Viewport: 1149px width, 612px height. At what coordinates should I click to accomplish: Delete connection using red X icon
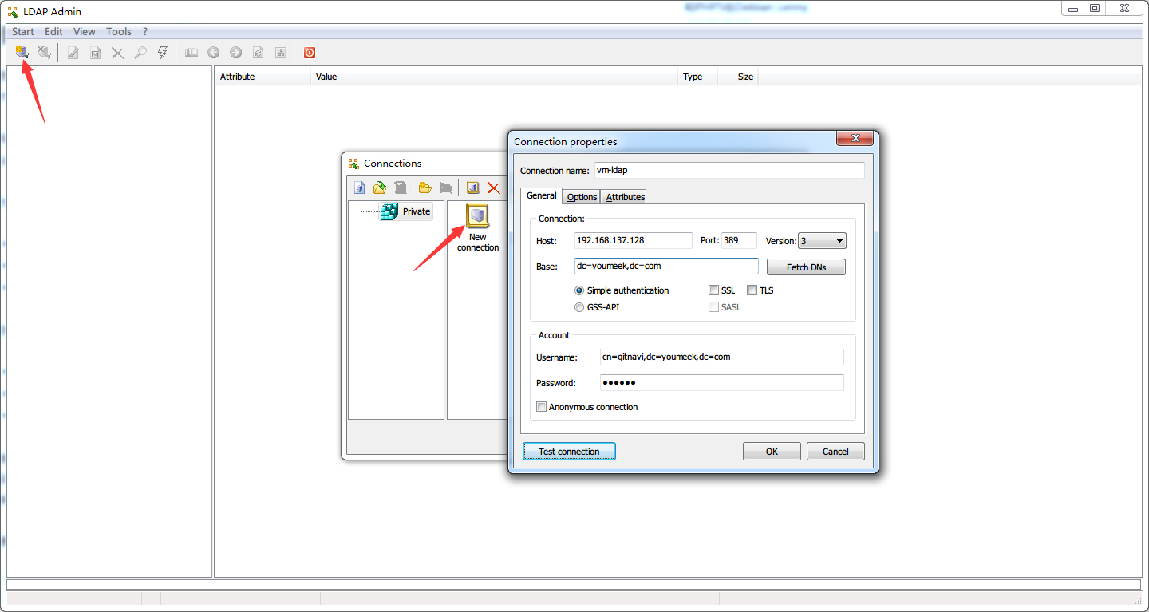[x=493, y=187]
